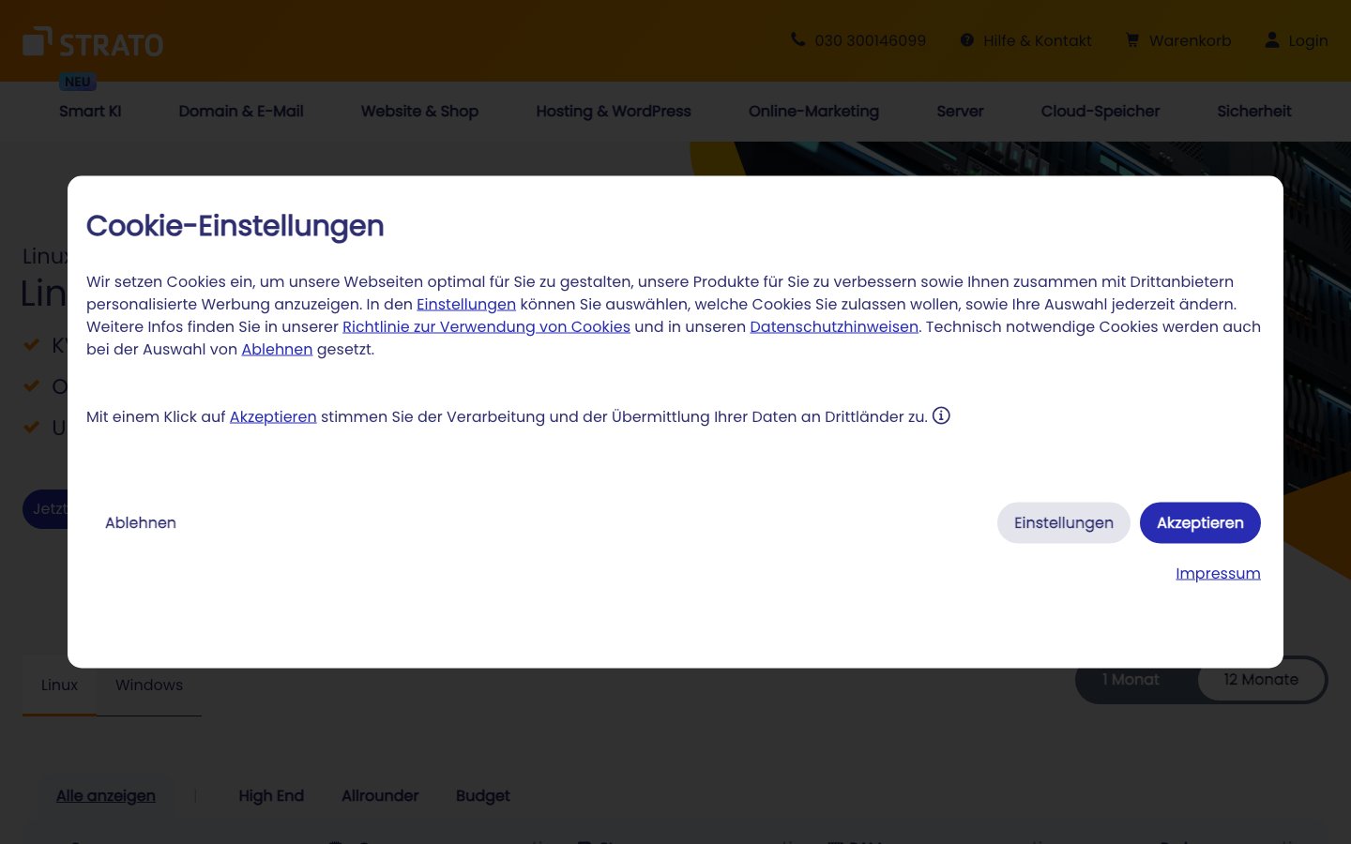Click Cookie-Einstellungen heading
1351x844 pixels.
(235, 226)
